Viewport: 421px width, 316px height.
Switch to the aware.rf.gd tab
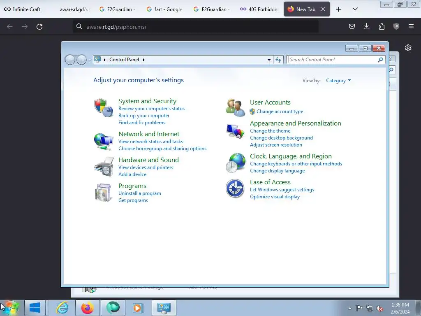75,9
